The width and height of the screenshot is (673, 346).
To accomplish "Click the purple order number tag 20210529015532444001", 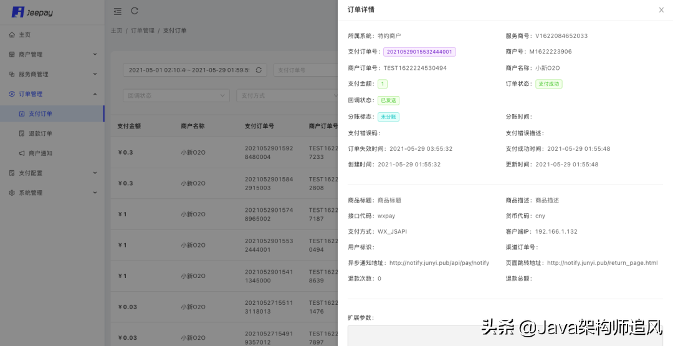I will tap(419, 52).
